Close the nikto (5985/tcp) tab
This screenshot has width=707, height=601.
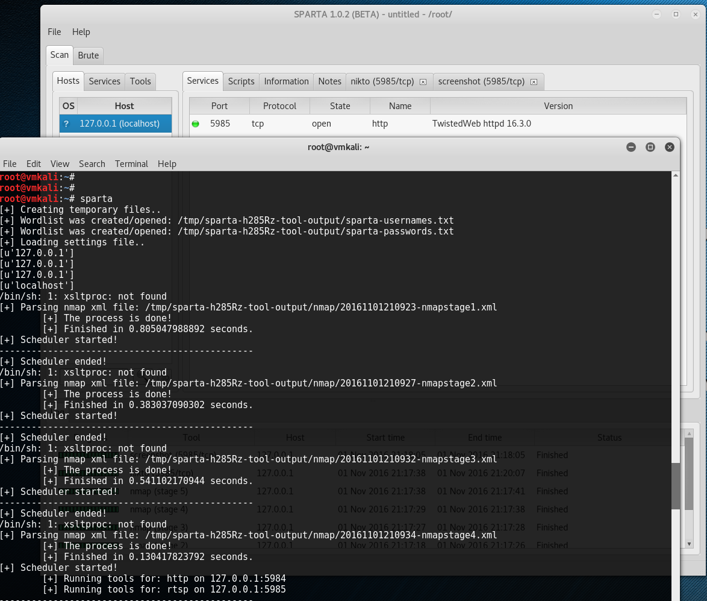click(x=423, y=81)
